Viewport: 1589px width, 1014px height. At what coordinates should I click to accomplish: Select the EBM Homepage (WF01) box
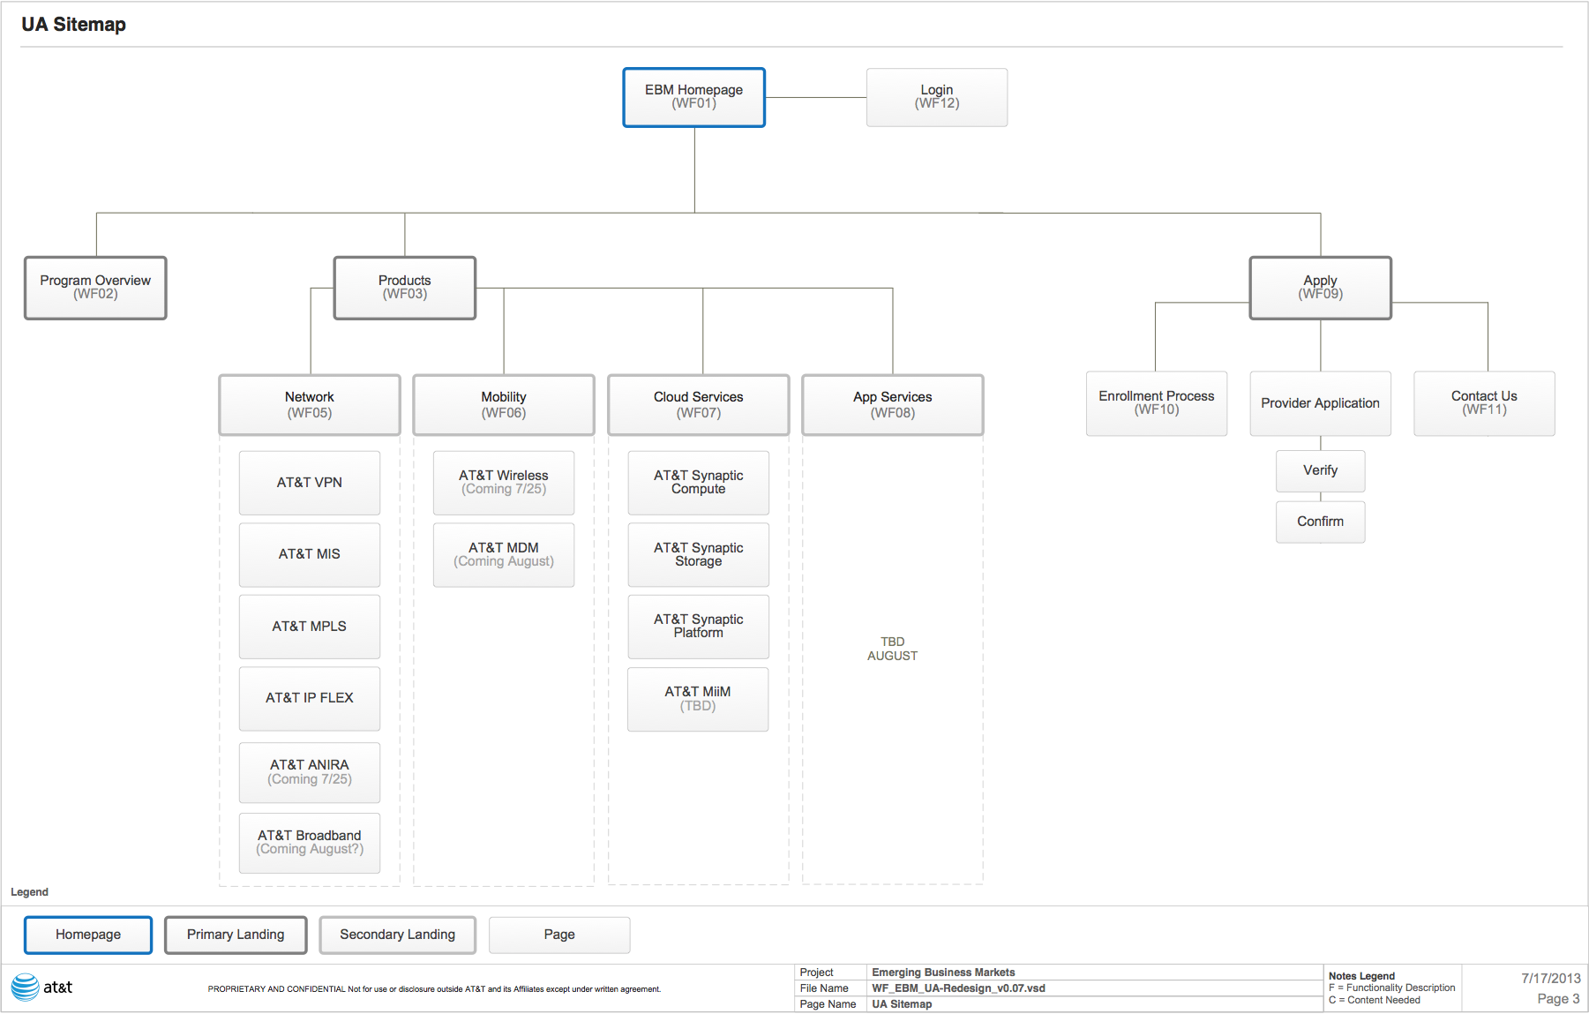click(693, 97)
